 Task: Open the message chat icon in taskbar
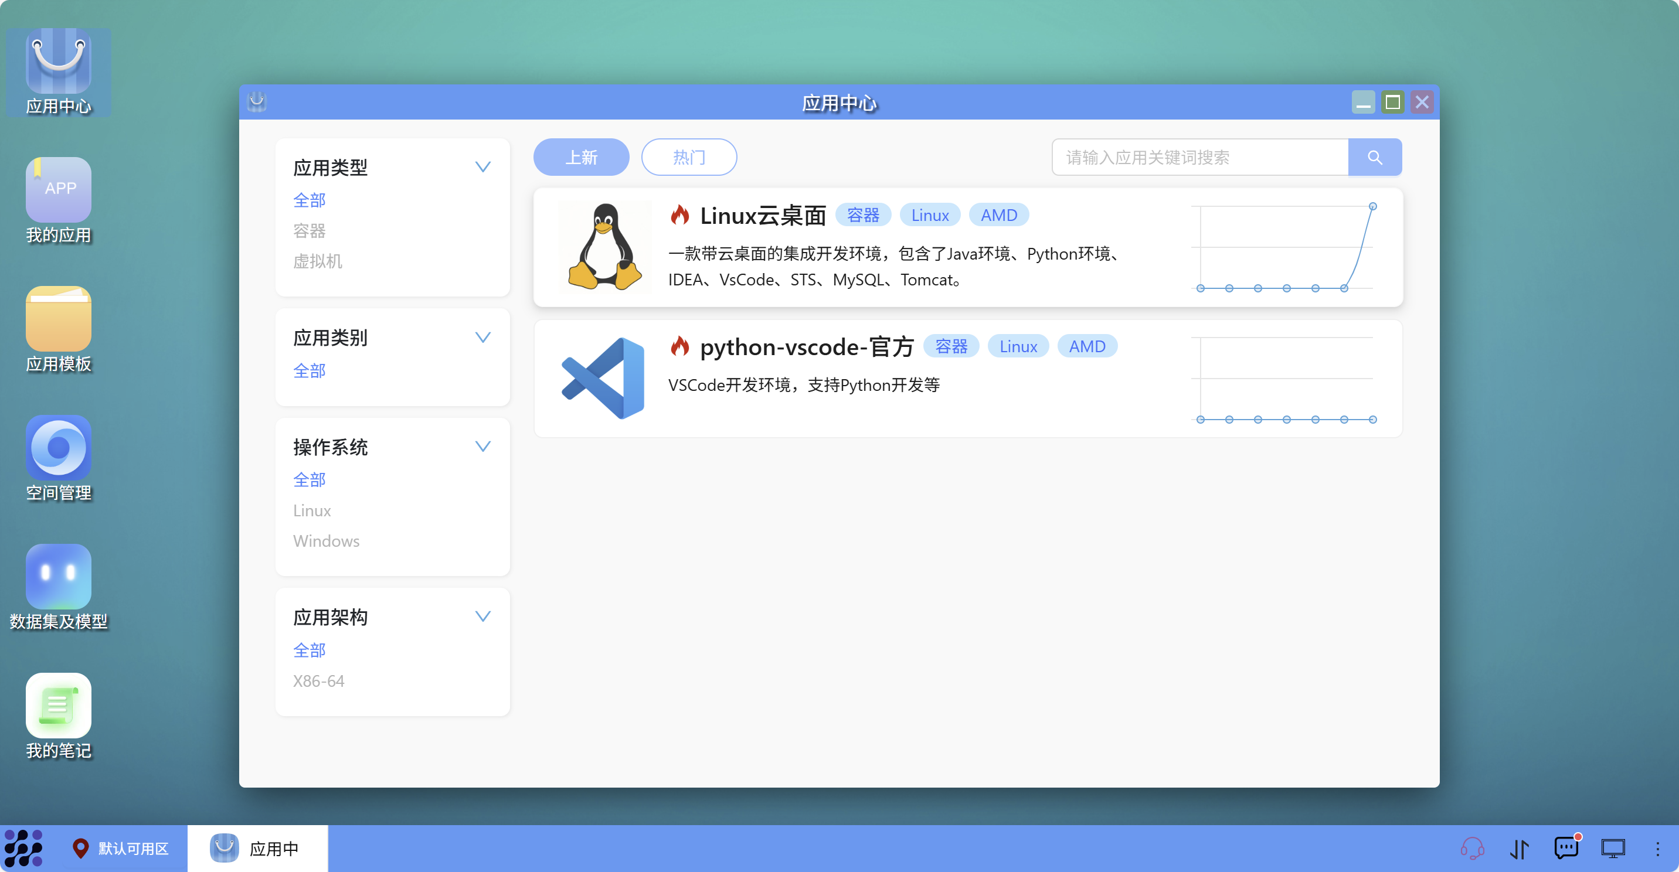1566,849
